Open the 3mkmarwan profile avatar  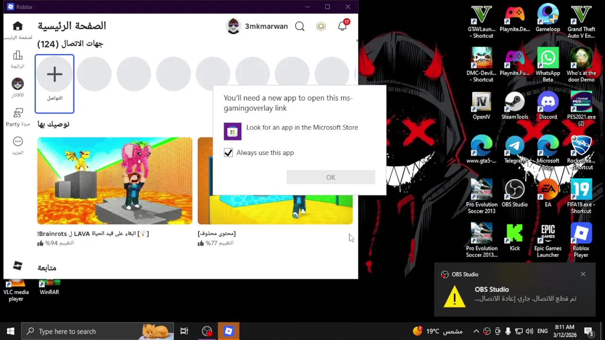233,26
